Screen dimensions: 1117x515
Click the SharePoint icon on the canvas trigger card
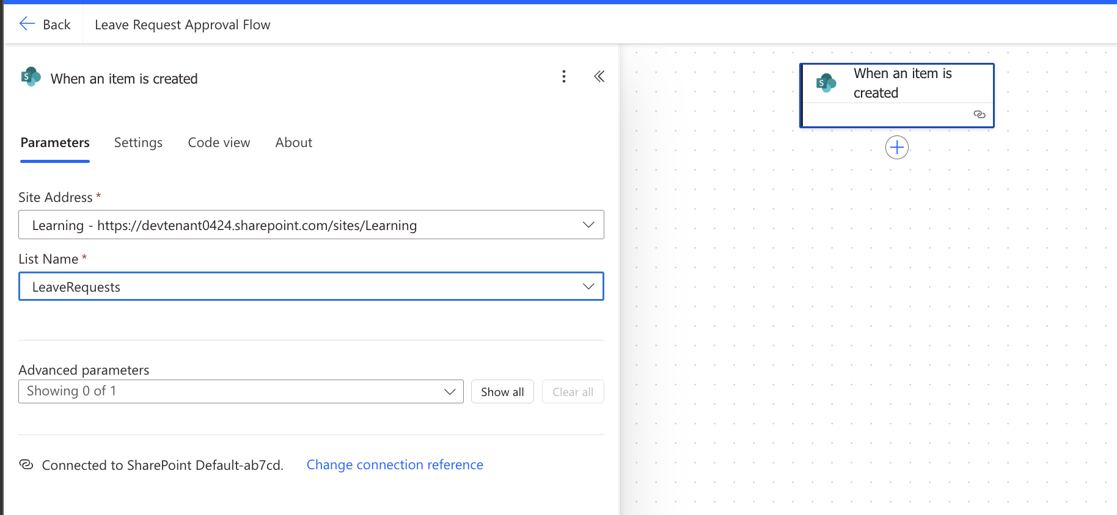coord(827,83)
